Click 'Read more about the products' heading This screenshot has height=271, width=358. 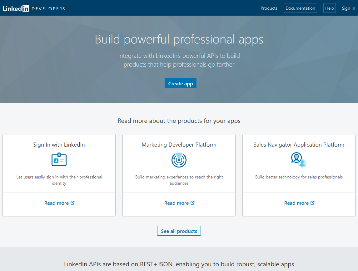[179, 121]
